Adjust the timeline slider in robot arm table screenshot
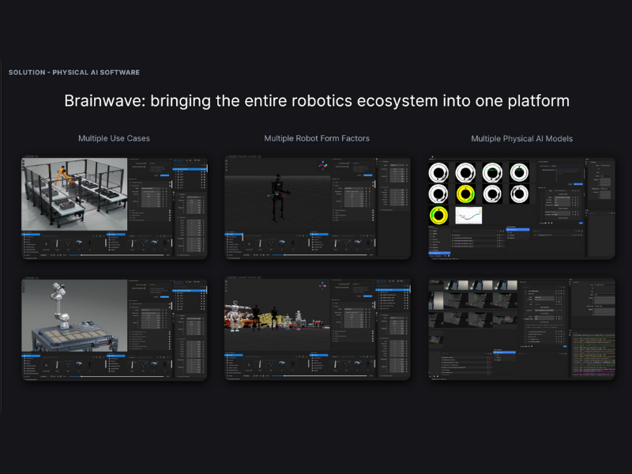632x474 pixels. point(116,377)
